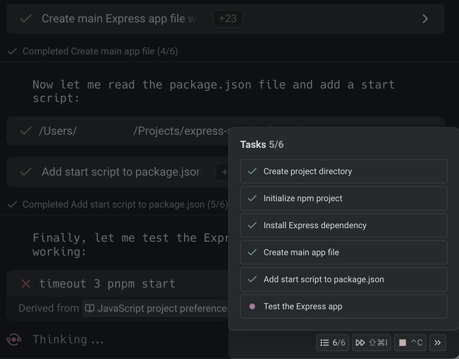Click the task list 6/6 button
Viewport: 459px width, 359px height.
[333, 343]
